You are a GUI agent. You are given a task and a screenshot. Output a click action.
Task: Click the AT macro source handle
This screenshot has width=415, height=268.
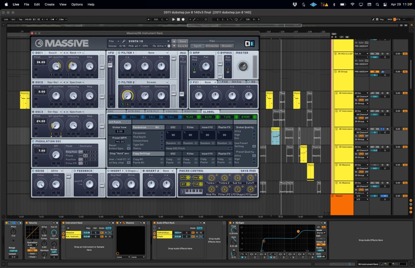coord(188,184)
